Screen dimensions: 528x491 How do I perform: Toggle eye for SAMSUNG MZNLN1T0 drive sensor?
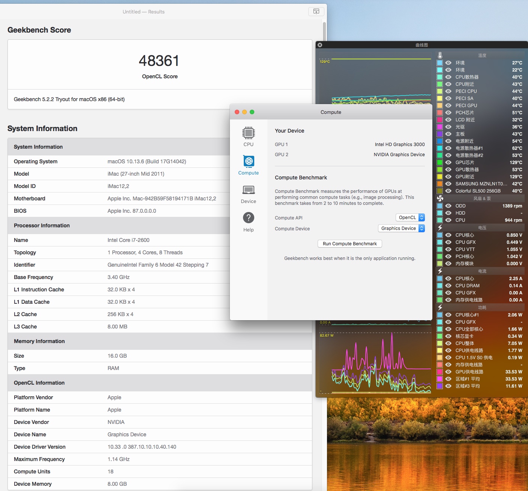click(x=448, y=184)
